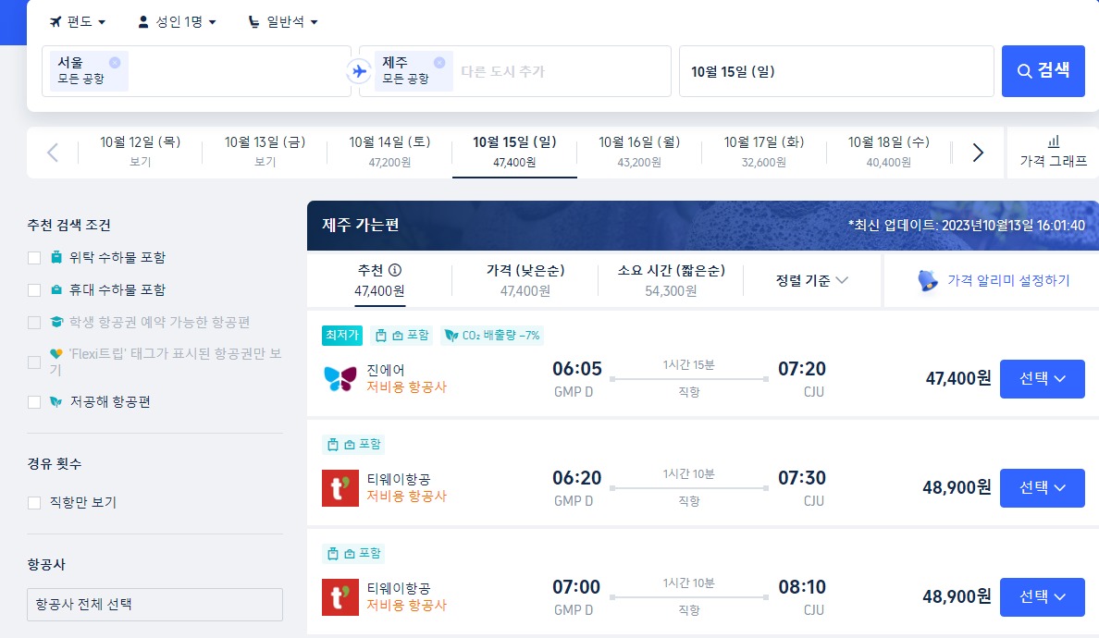Select the 10월 16일 (월) date tab
This screenshot has height=638, width=1099.
[639, 152]
